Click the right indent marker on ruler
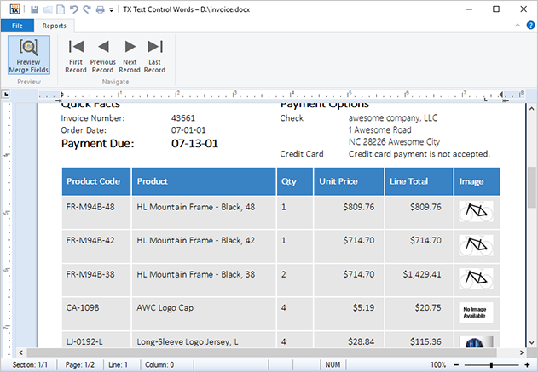The width and height of the screenshot is (538, 372). tap(501, 94)
